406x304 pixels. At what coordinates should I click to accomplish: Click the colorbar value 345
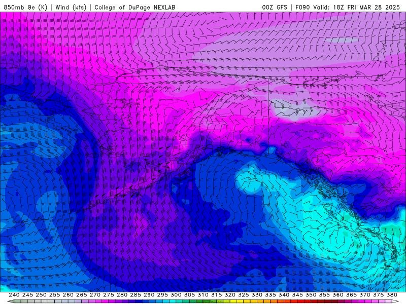tap(297, 295)
